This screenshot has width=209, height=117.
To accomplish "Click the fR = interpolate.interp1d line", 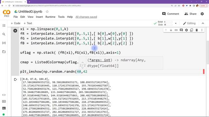I will (77, 34).
